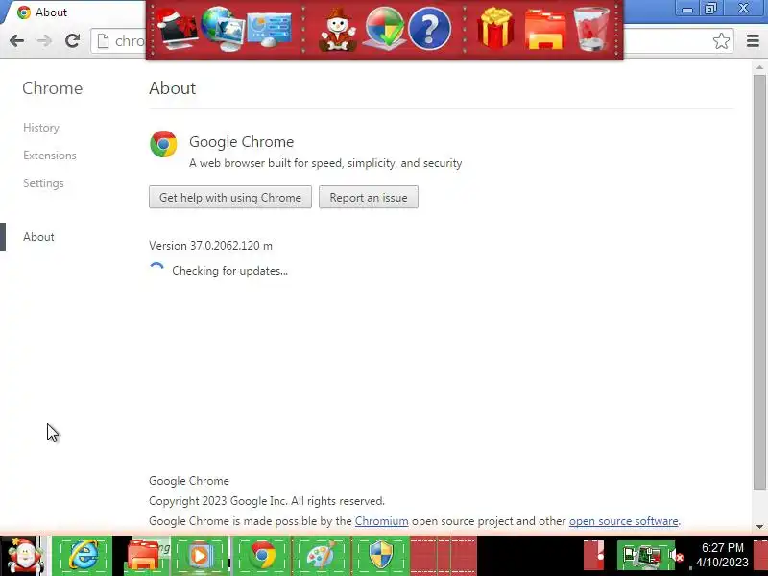This screenshot has height=576, width=768.
Task: Bookmark this page with the star
Action: pos(721,41)
